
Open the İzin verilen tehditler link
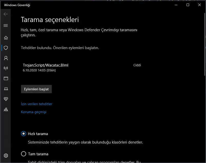tap(36, 104)
